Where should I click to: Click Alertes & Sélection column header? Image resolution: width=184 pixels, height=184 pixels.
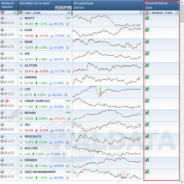coord(9,5)
